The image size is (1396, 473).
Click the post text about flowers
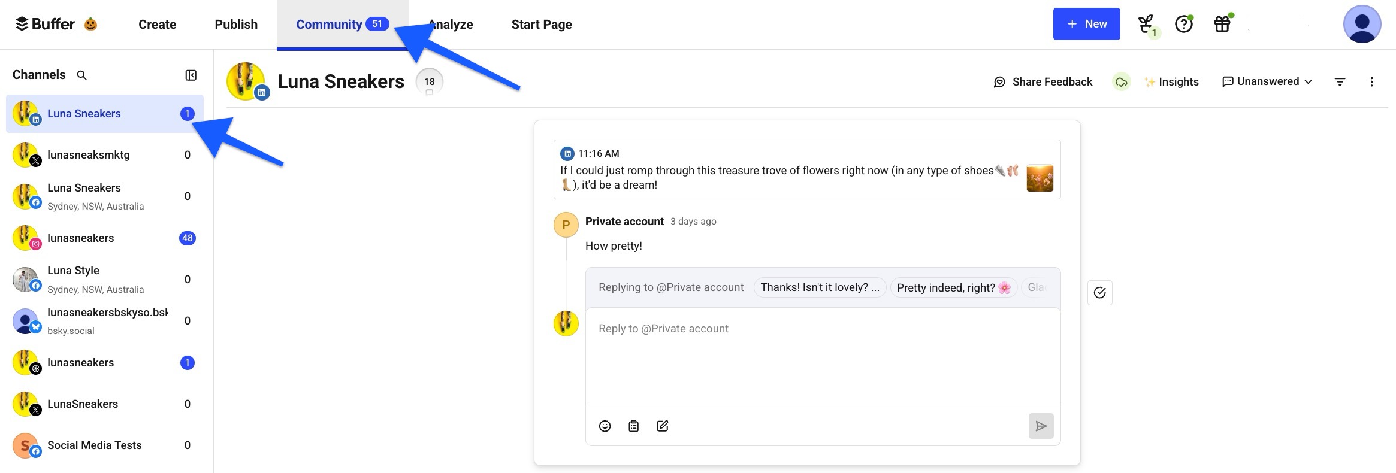(x=790, y=178)
